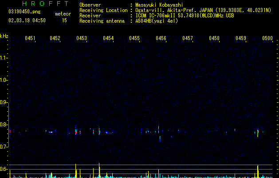Click the date stamp 02.03.19 04:50

pos(27,20)
